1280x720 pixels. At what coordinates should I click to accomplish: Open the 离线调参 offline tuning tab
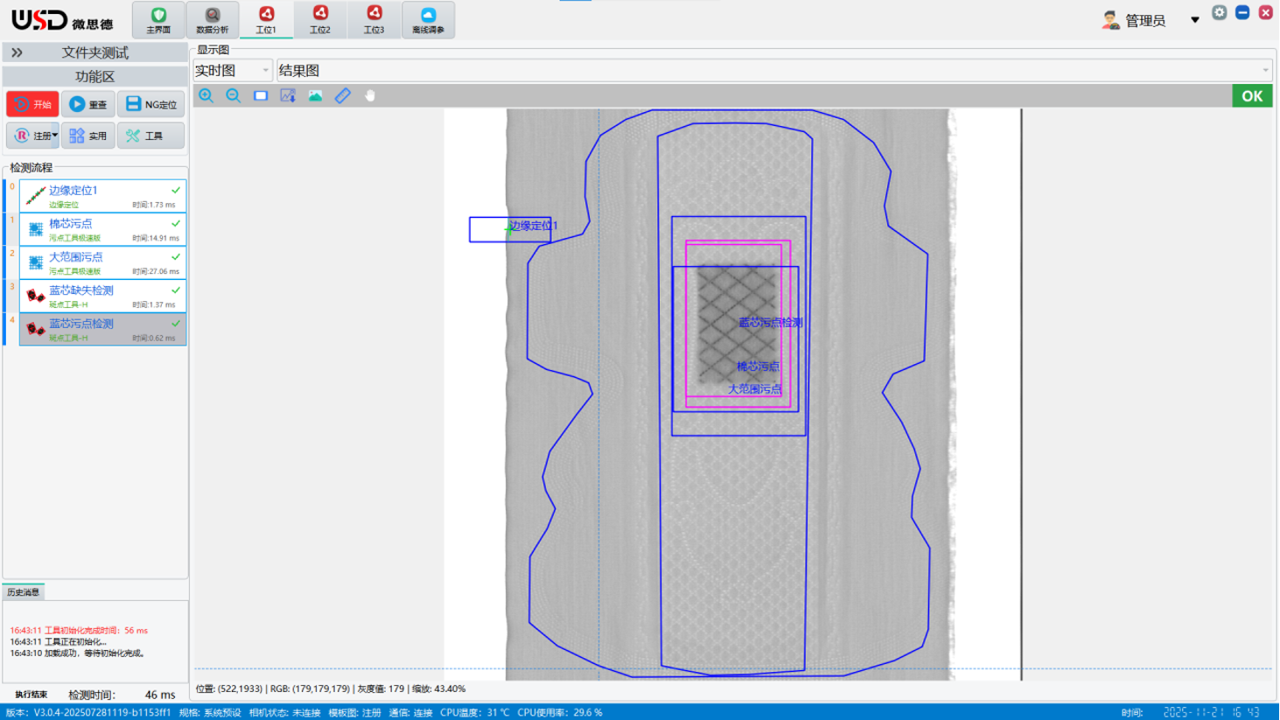(428, 19)
